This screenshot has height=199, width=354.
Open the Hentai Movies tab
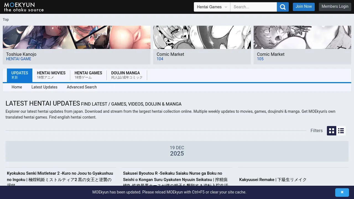point(51,75)
